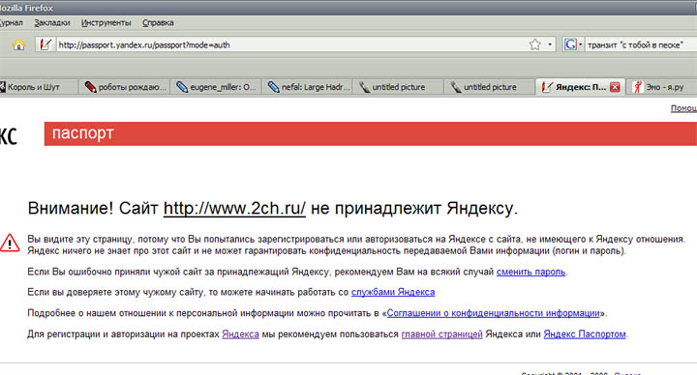The width and height of the screenshot is (697, 375).
Task: Close the Яндекс tab with red X
Action: tap(615, 87)
